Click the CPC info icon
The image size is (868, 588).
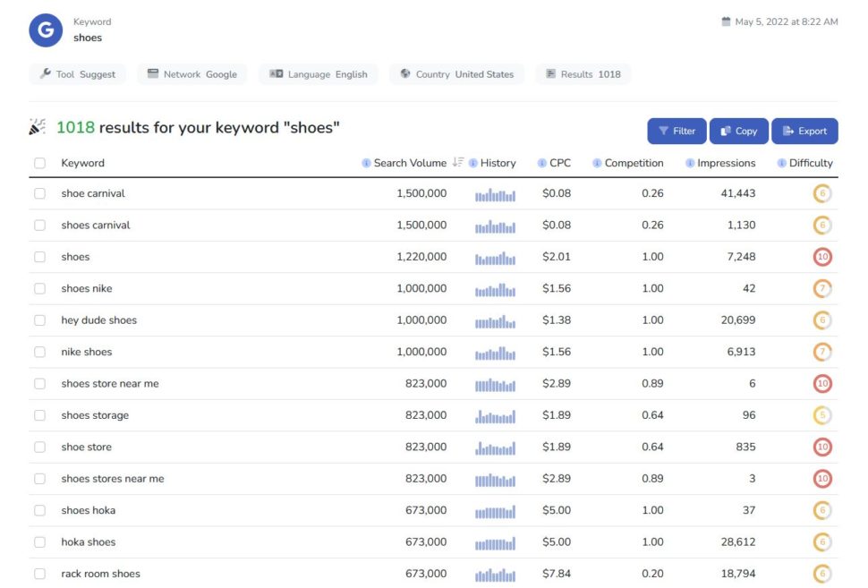(542, 163)
